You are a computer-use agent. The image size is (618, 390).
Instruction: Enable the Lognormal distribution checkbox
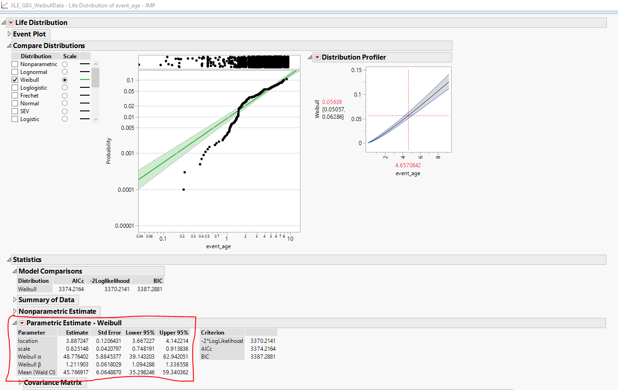13,72
